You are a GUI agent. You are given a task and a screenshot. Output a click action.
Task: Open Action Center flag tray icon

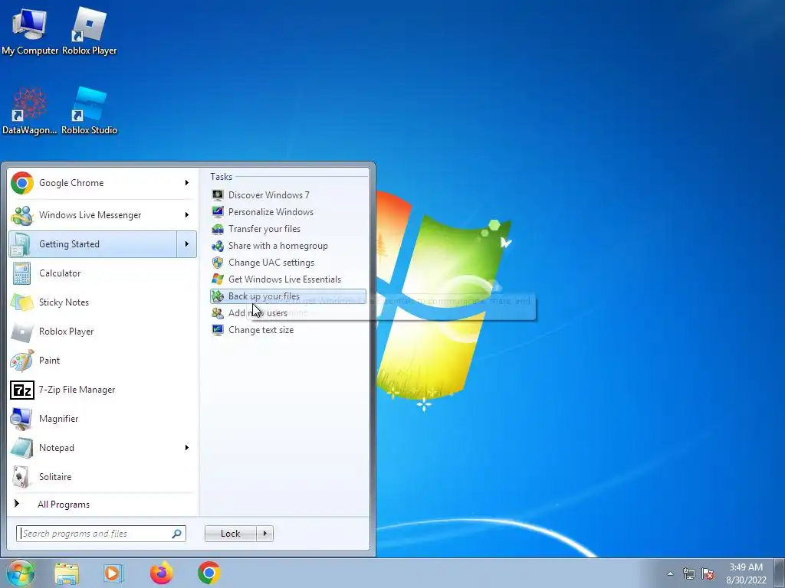coord(708,573)
